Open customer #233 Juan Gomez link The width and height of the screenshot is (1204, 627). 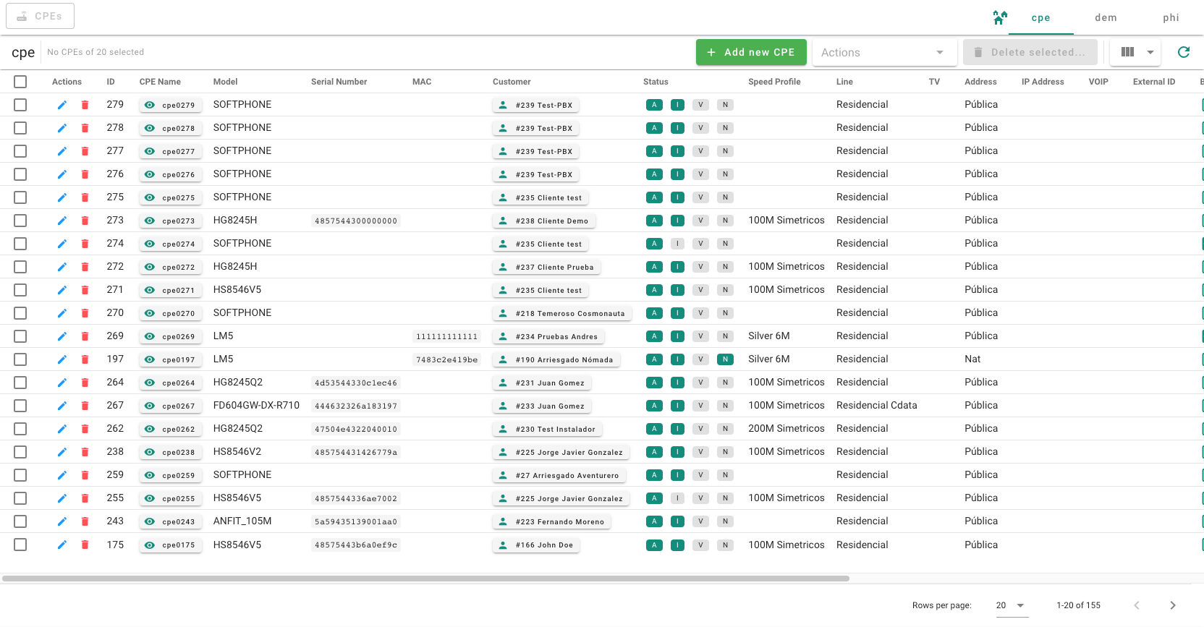(542, 406)
